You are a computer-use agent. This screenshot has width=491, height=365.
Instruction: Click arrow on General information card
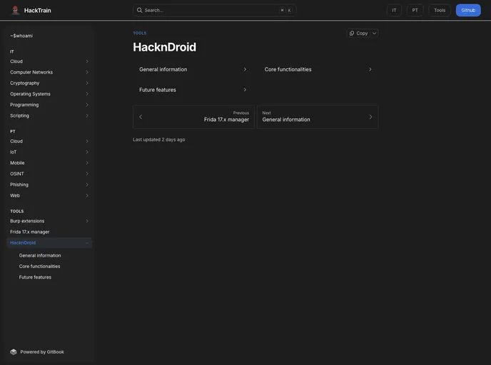click(x=245, y=69)
